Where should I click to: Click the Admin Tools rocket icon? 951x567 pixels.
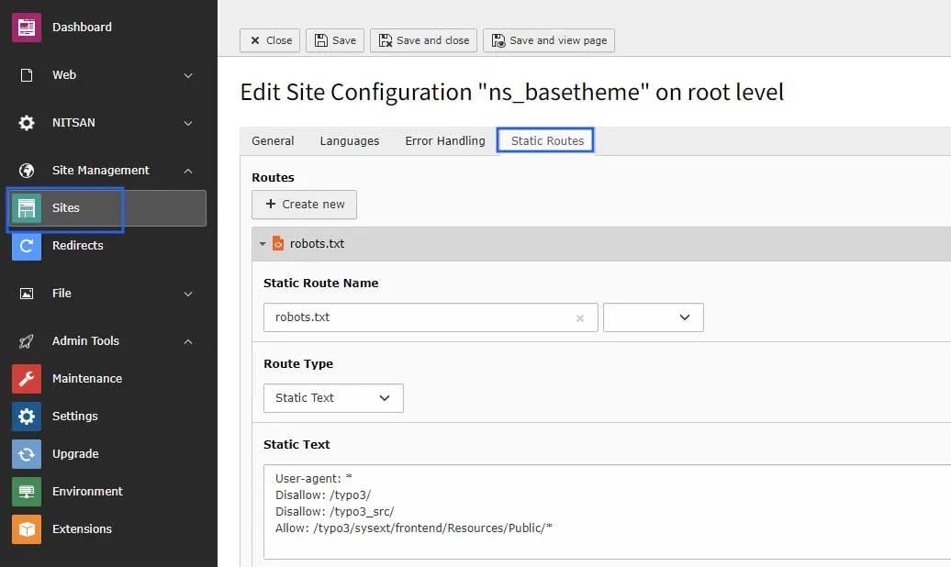click(x=27, y=341)
